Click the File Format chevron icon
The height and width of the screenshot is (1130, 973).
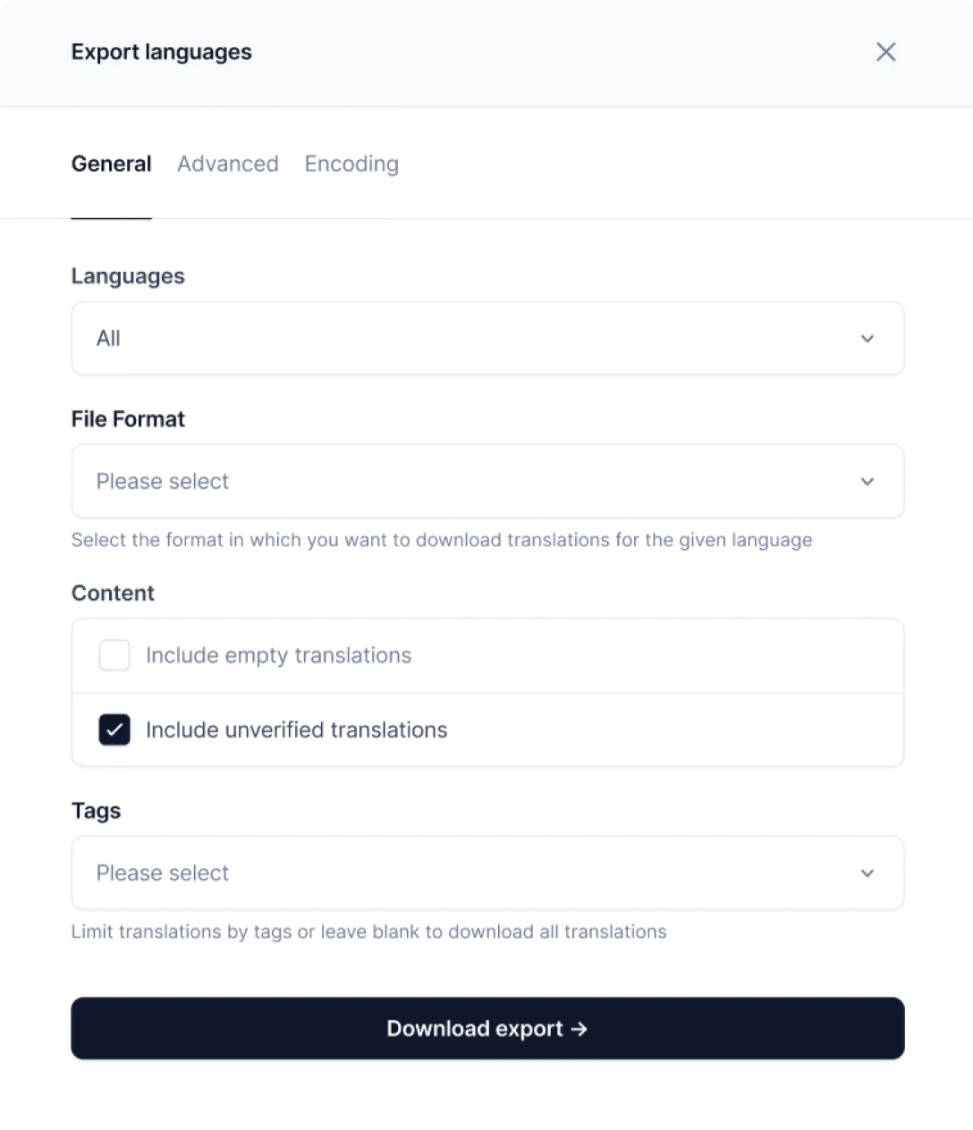pyautogui.click(x=867, y=482)
